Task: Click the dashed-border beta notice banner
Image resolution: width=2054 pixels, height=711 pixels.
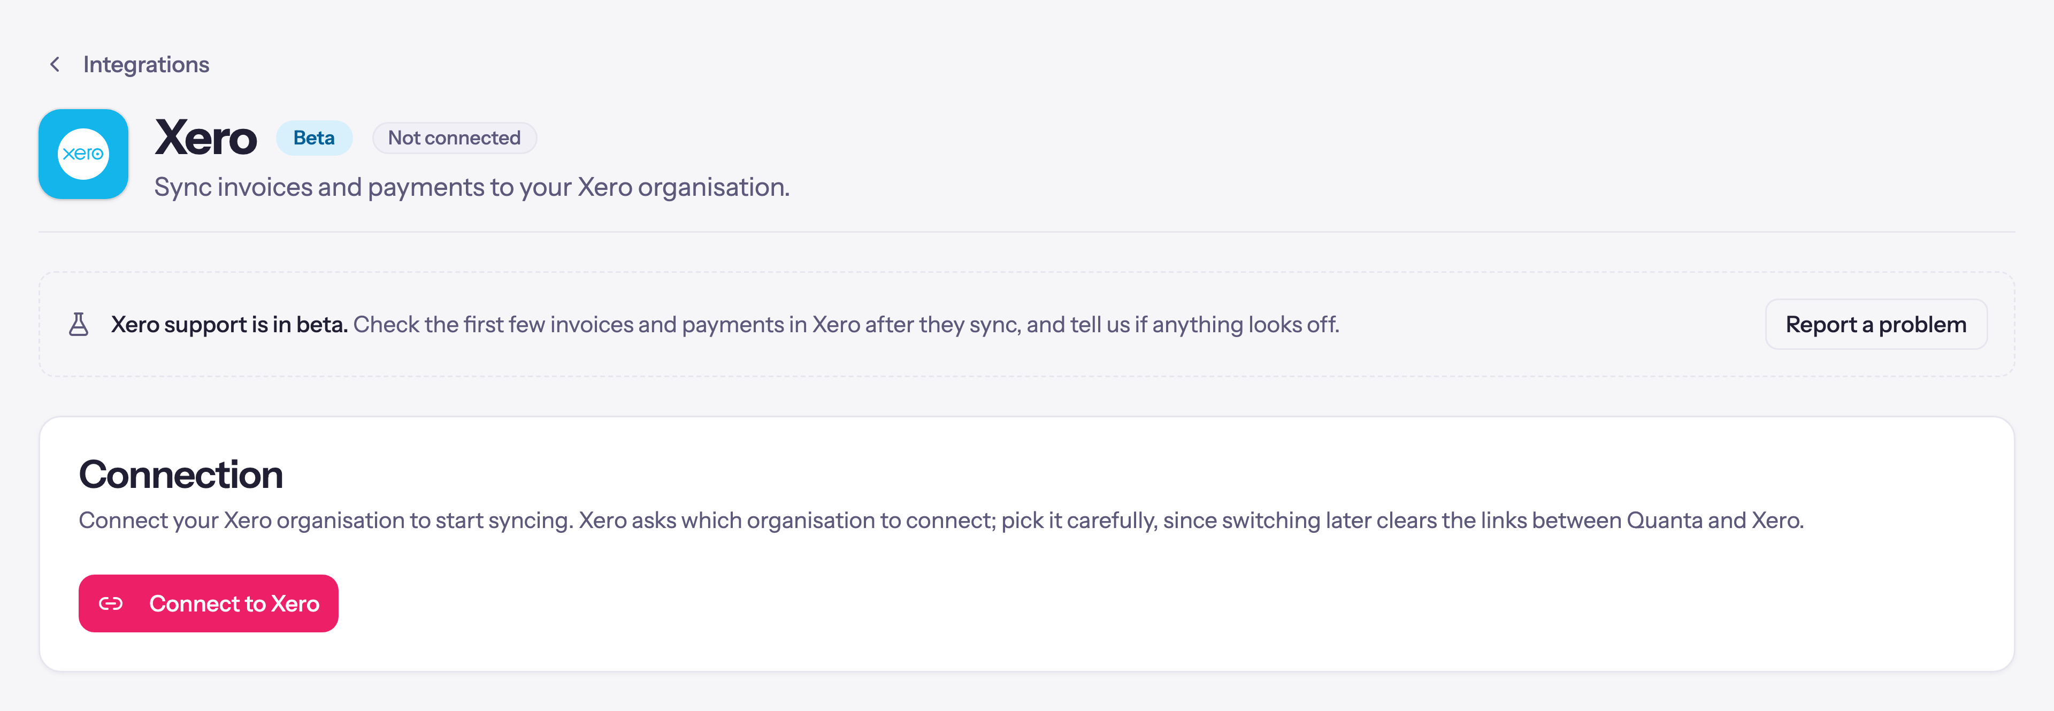Action: [1027, 324]
